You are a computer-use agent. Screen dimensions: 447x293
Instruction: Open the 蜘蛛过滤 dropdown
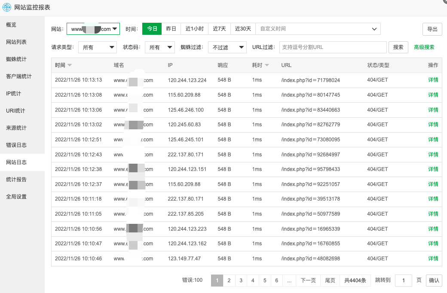(x=227, y=47)
